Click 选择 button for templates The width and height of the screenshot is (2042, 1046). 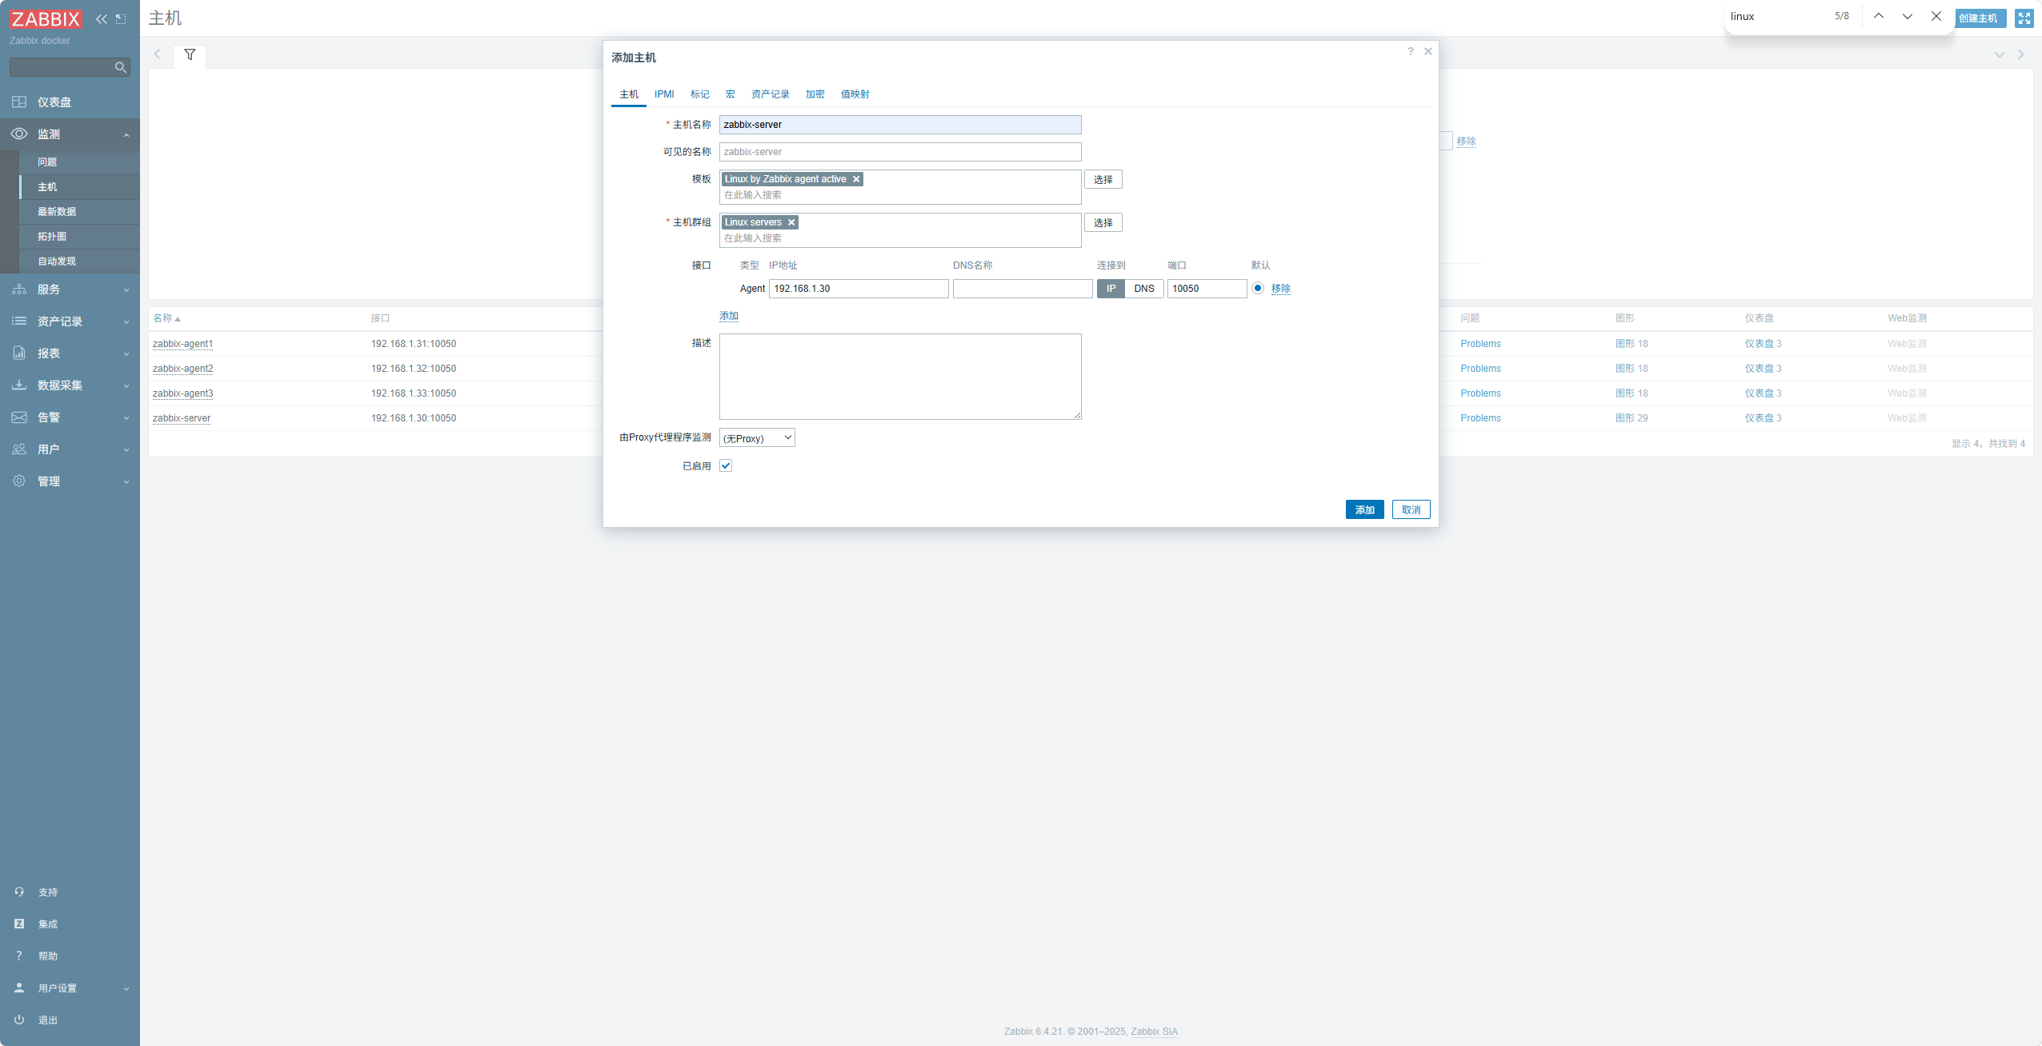pyautogui.click(x=1103, y=180)
